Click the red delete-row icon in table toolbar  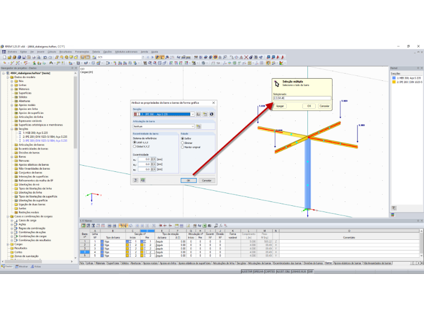(161, 225)
